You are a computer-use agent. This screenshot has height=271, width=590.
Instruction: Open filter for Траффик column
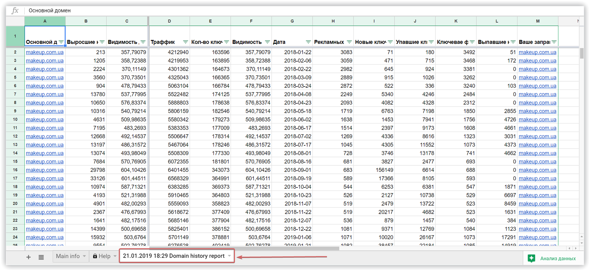(185, 42)
